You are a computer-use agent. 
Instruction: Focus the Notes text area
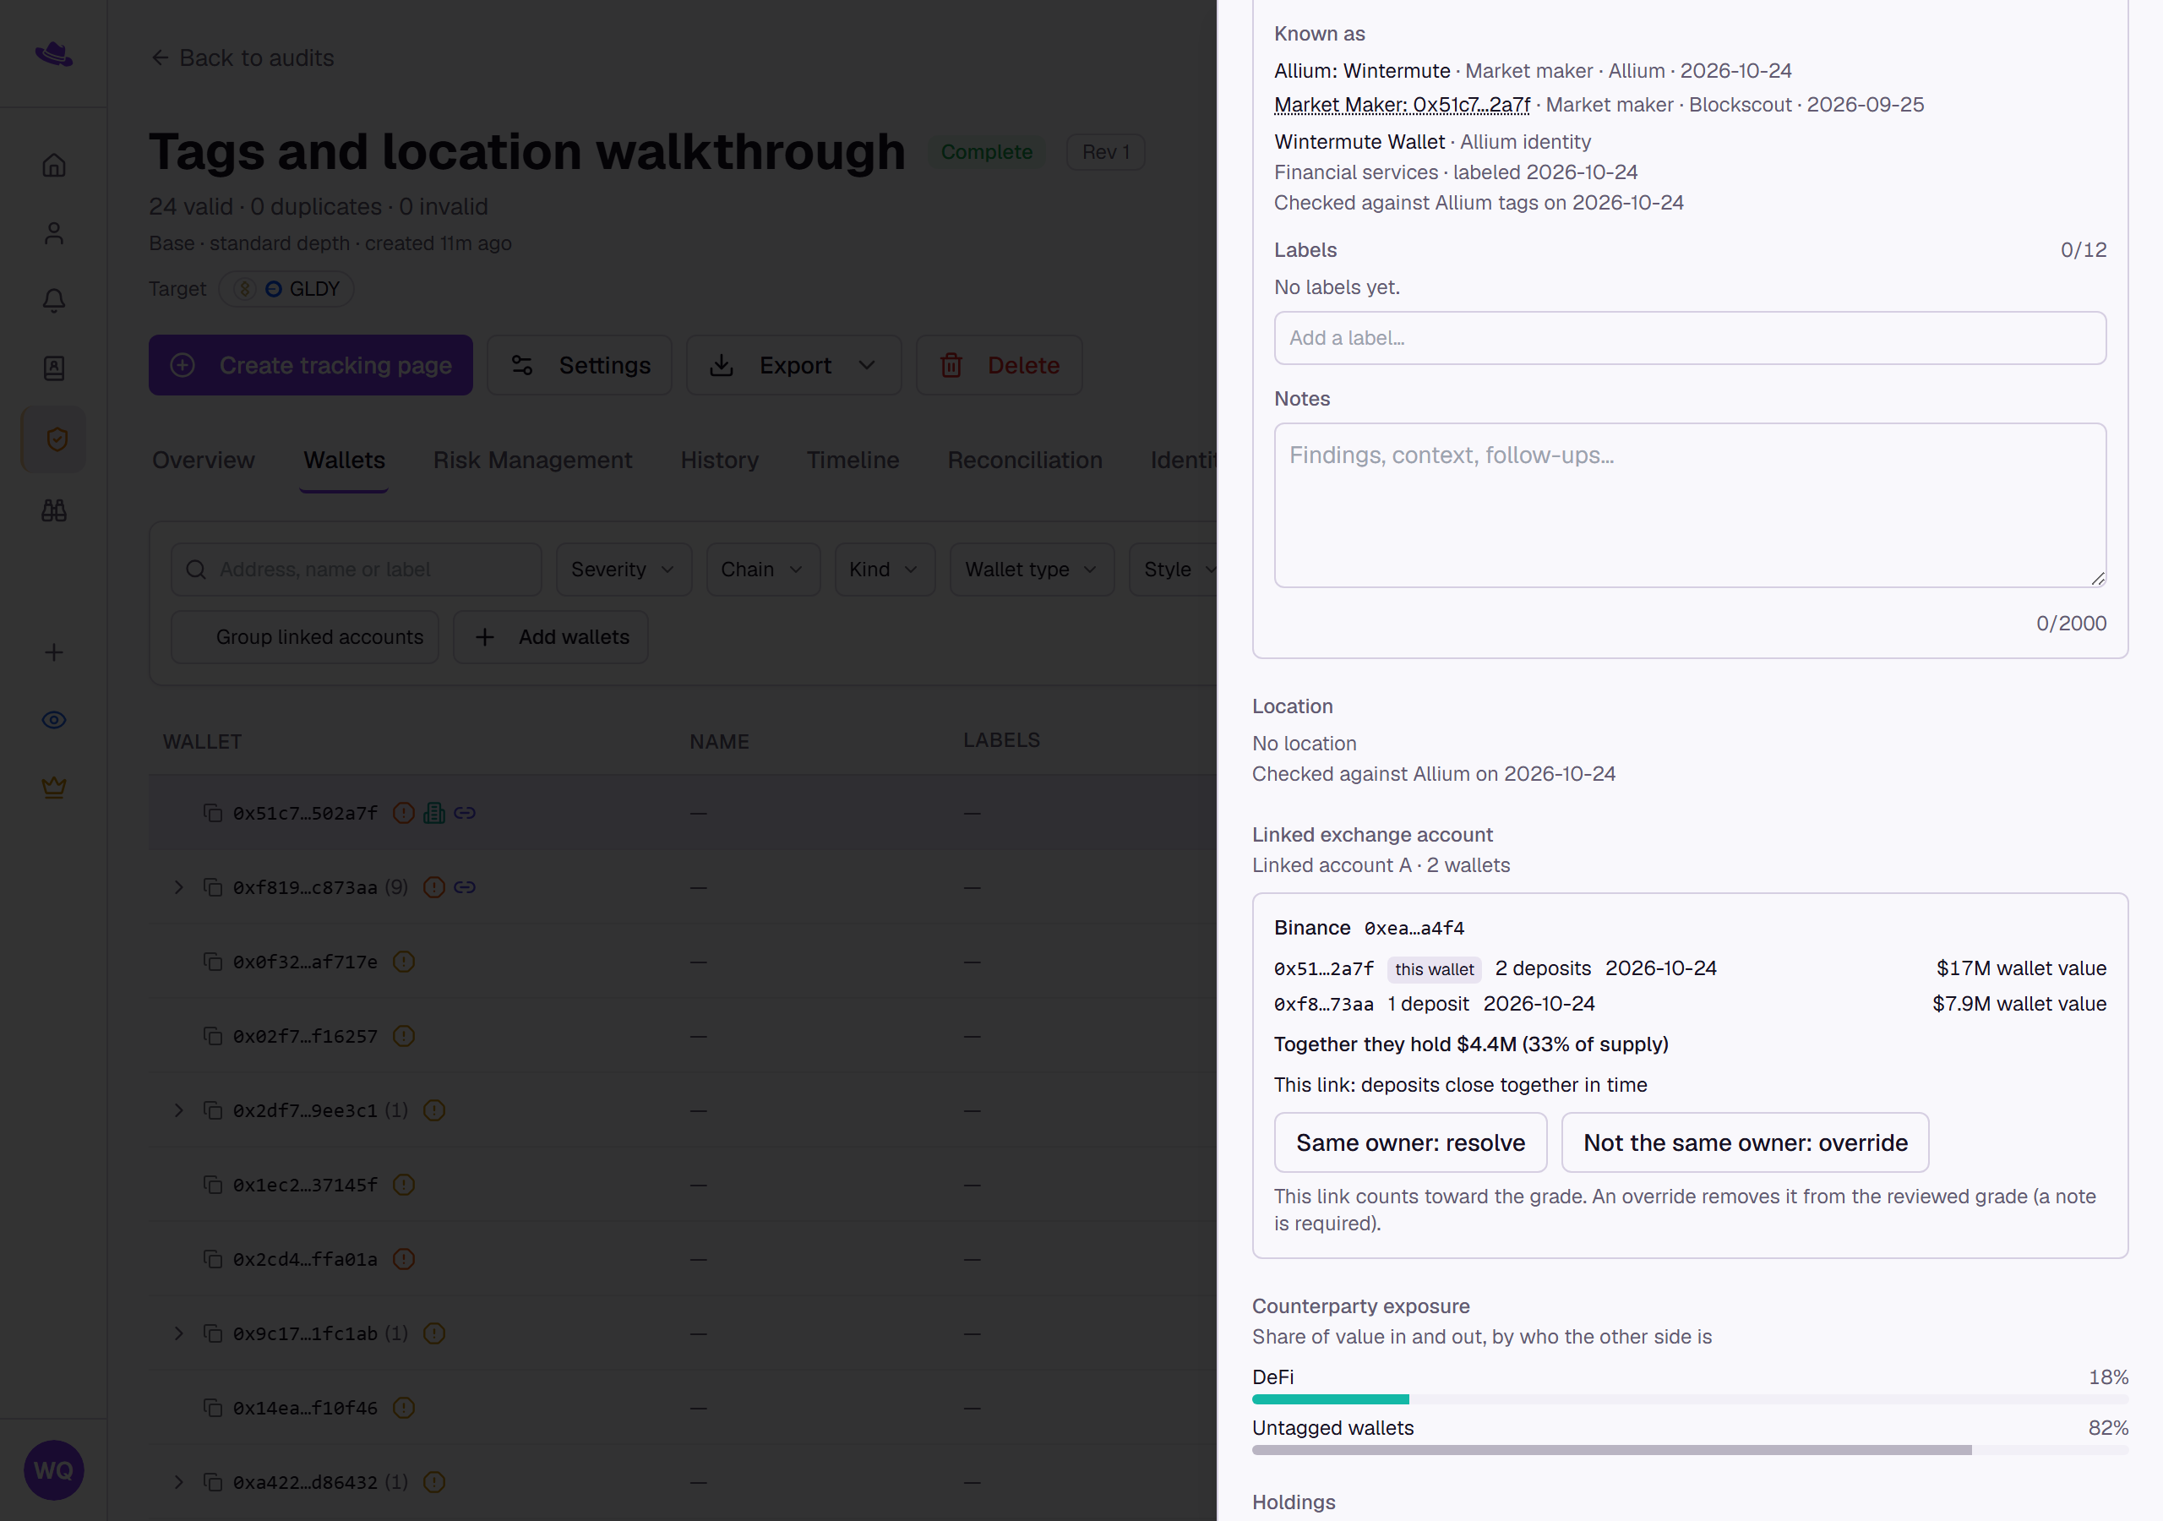click(1690, 505)
